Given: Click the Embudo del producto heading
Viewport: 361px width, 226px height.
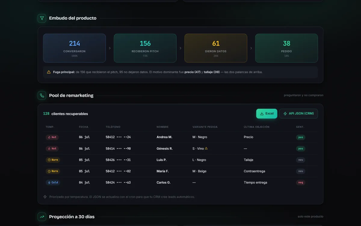Looking at the screenshot, I should pos(73,18).
